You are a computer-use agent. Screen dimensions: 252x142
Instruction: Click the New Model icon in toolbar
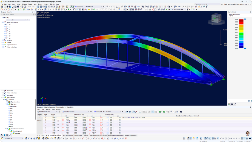click(x=2, y=7)
